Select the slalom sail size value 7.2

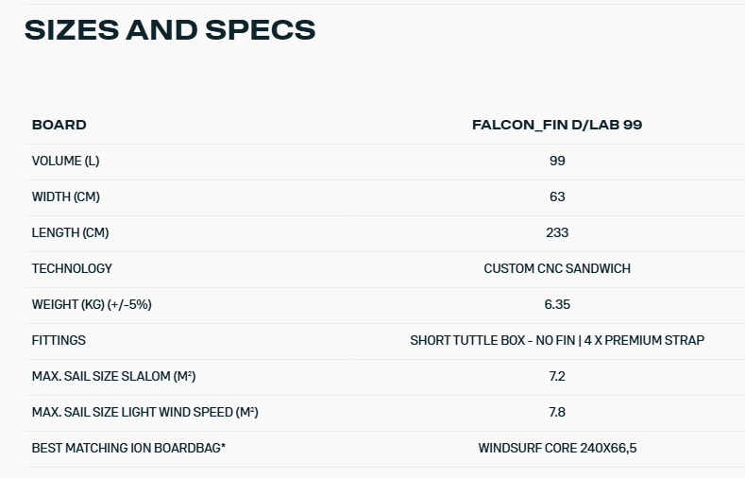point(557,376)
